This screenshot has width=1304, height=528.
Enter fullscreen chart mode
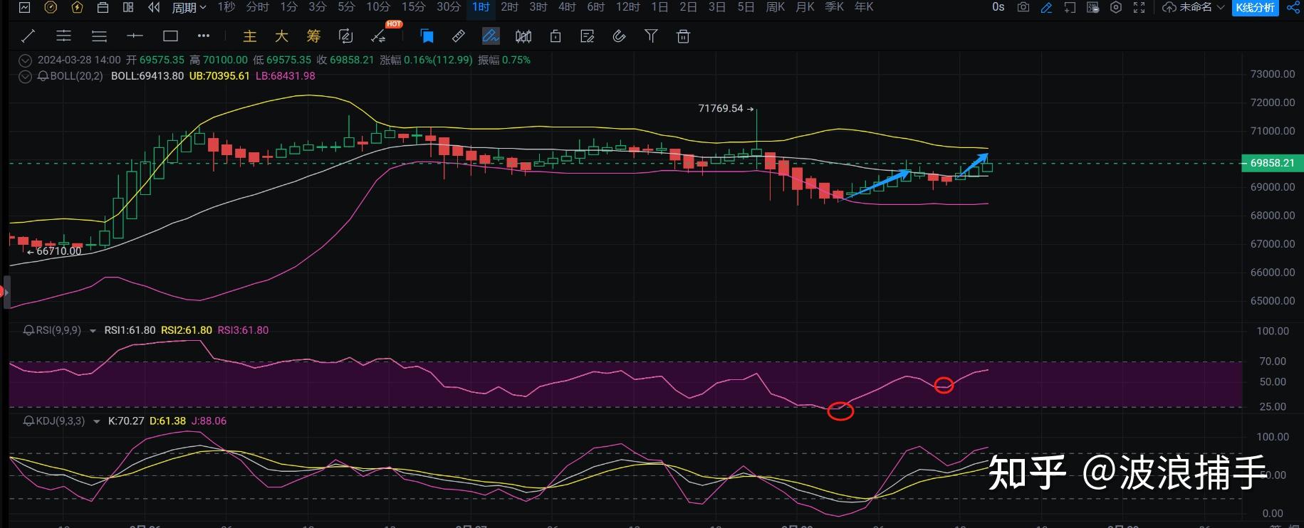click(1139, 7)
